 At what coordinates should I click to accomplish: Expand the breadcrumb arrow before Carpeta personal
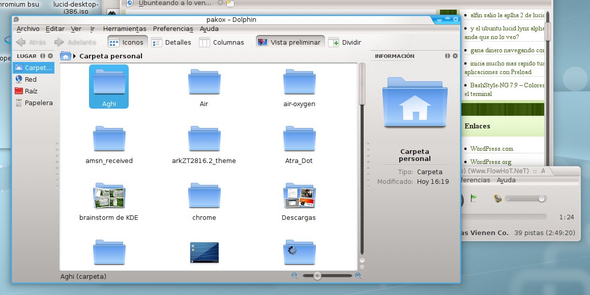pyautogui.click(x=74, y=56)
